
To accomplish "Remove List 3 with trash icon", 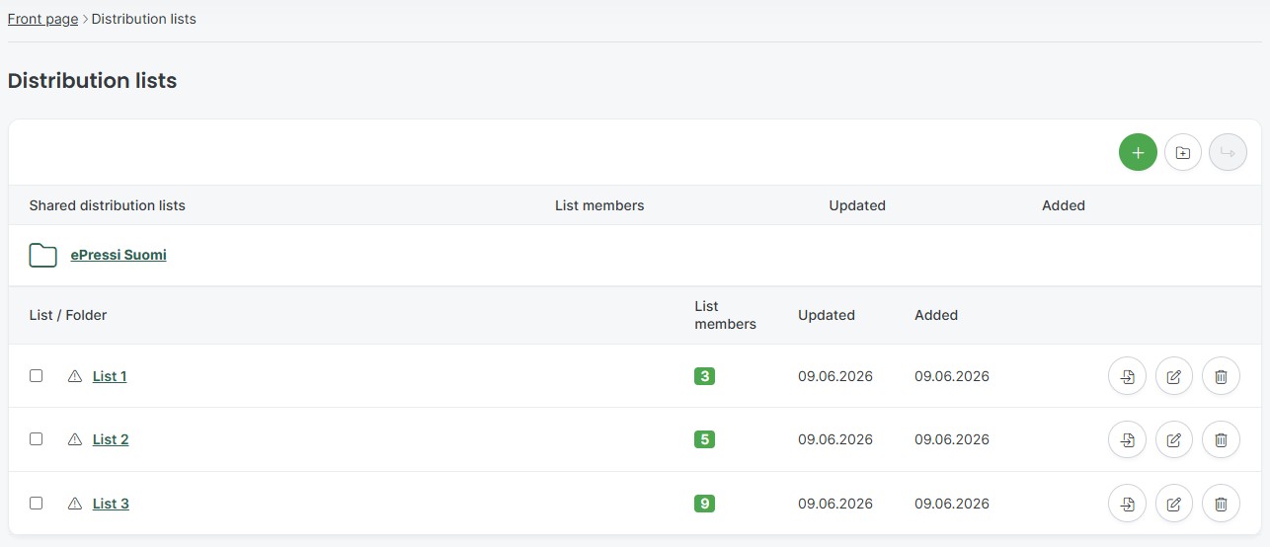I will coord(1221,504).
